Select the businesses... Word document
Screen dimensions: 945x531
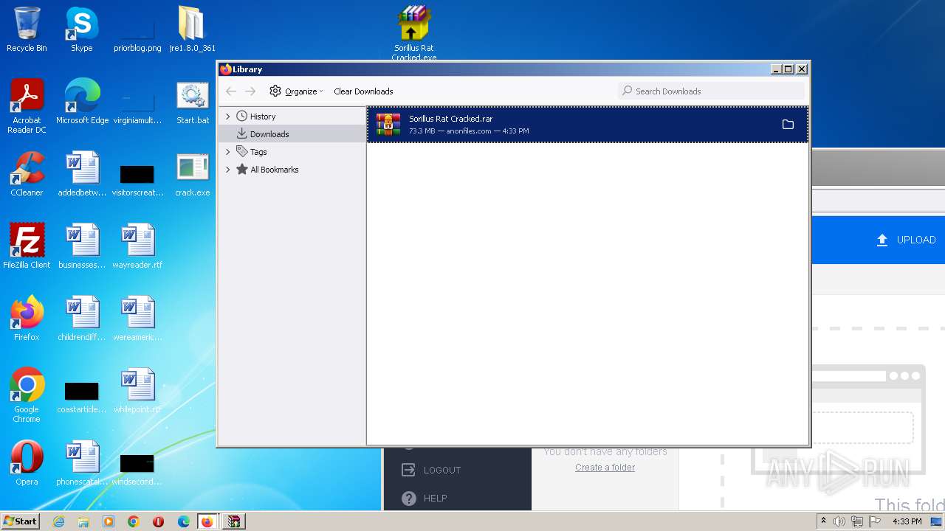click(x=82, y=246)
